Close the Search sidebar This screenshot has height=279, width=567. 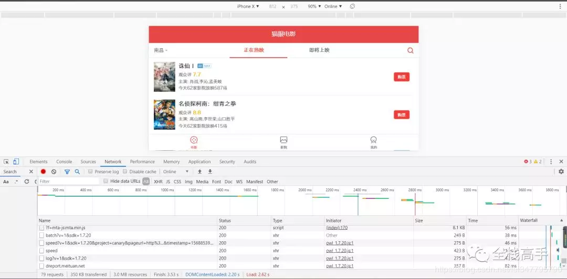coord(31,172)
